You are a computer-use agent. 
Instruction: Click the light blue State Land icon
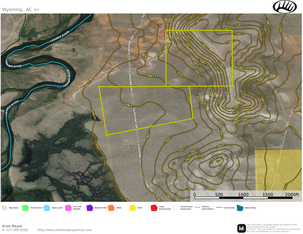pos(47,208)
